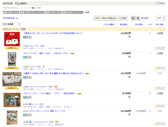Image resolution: width=168 pixels, height=127 pixels.
Task: Register new-listing email alert button
Action: click(x=111, y=18)
